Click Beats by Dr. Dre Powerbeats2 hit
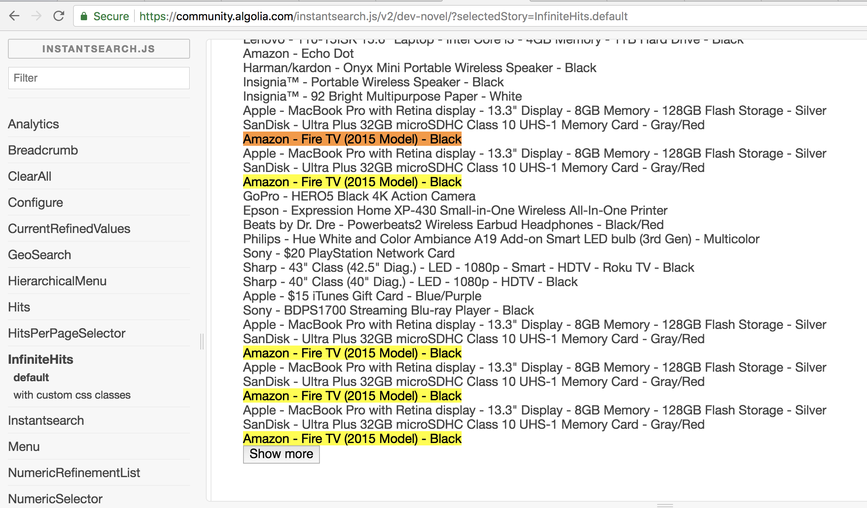867x508 pixels. (453, 225)
